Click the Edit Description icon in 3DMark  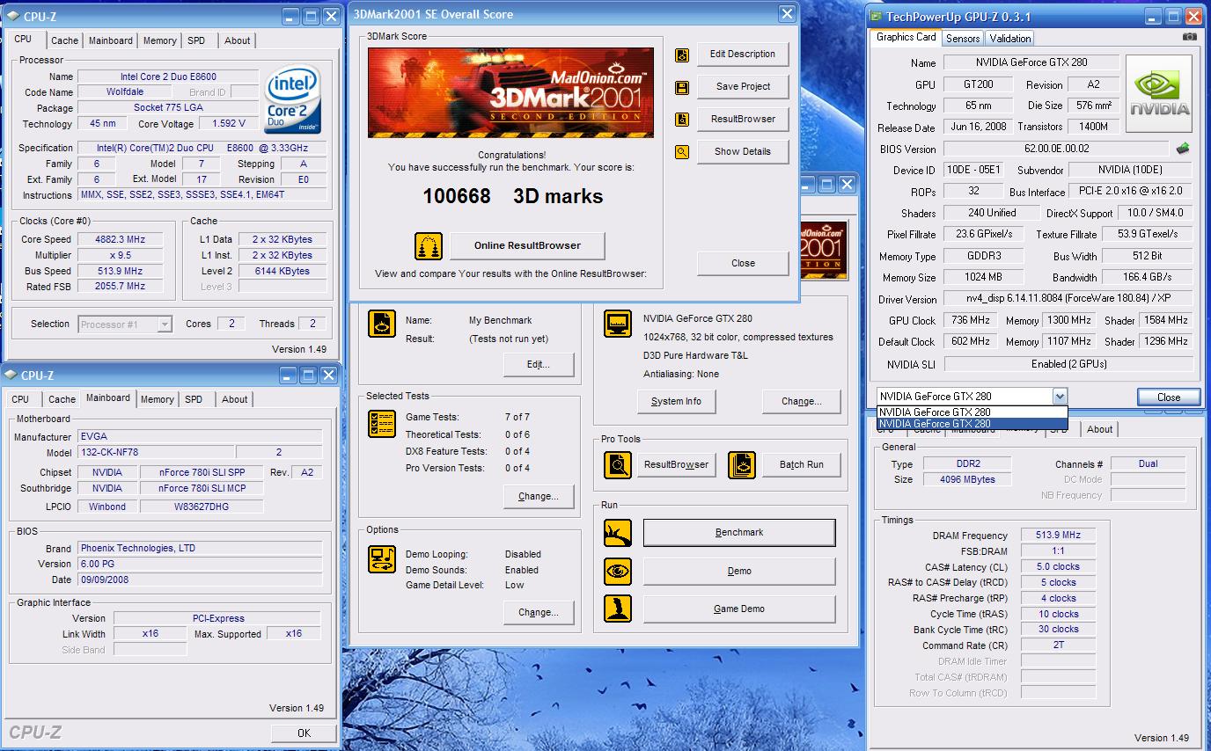click(x=682, y=55)
